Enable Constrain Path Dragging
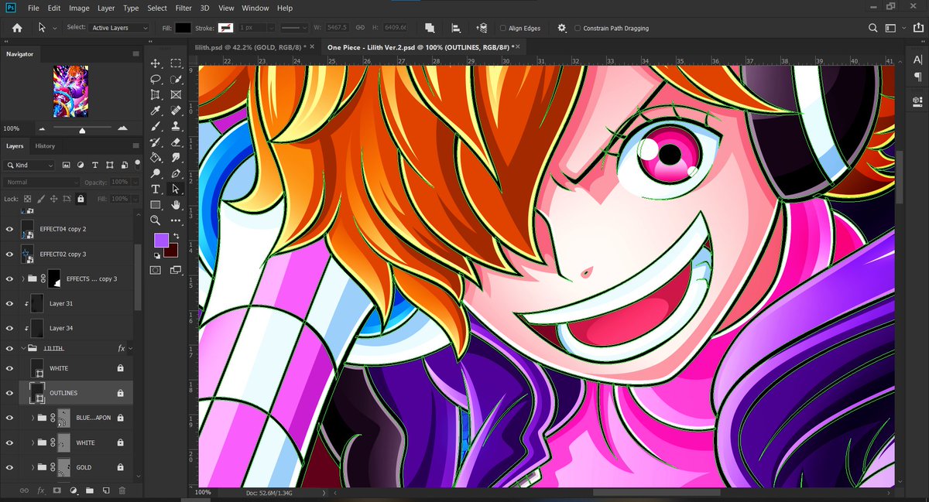Image resolution: width=929 pixels, height=502 pixels. click(x=578, y=28)
